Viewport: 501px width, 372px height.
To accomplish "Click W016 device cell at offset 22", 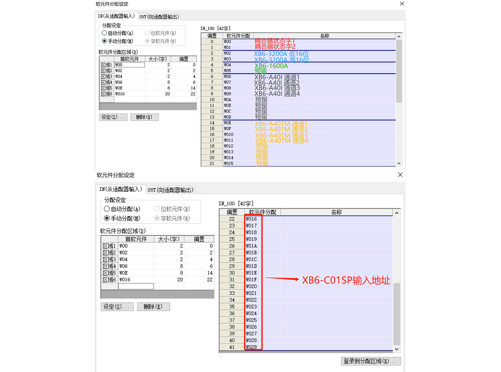I will [263, 219].
